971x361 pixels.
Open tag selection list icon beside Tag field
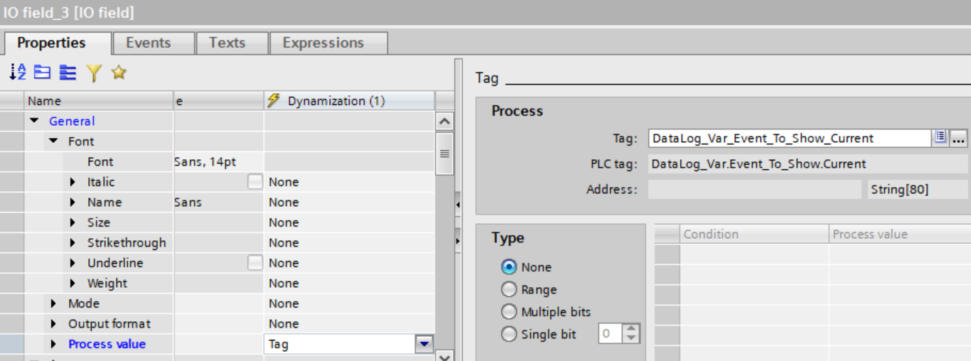940,138
